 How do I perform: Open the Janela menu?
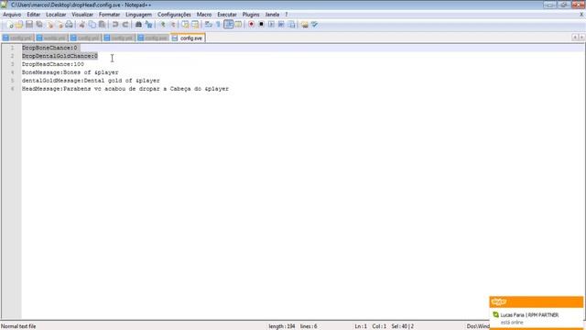pos(272,15)
